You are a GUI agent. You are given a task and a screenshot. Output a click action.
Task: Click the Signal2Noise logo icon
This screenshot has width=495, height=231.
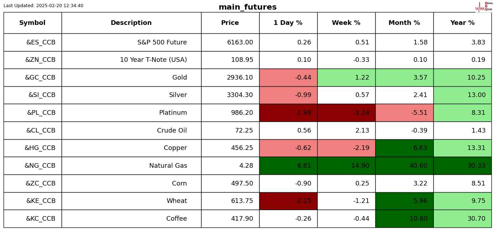point(484,6)
